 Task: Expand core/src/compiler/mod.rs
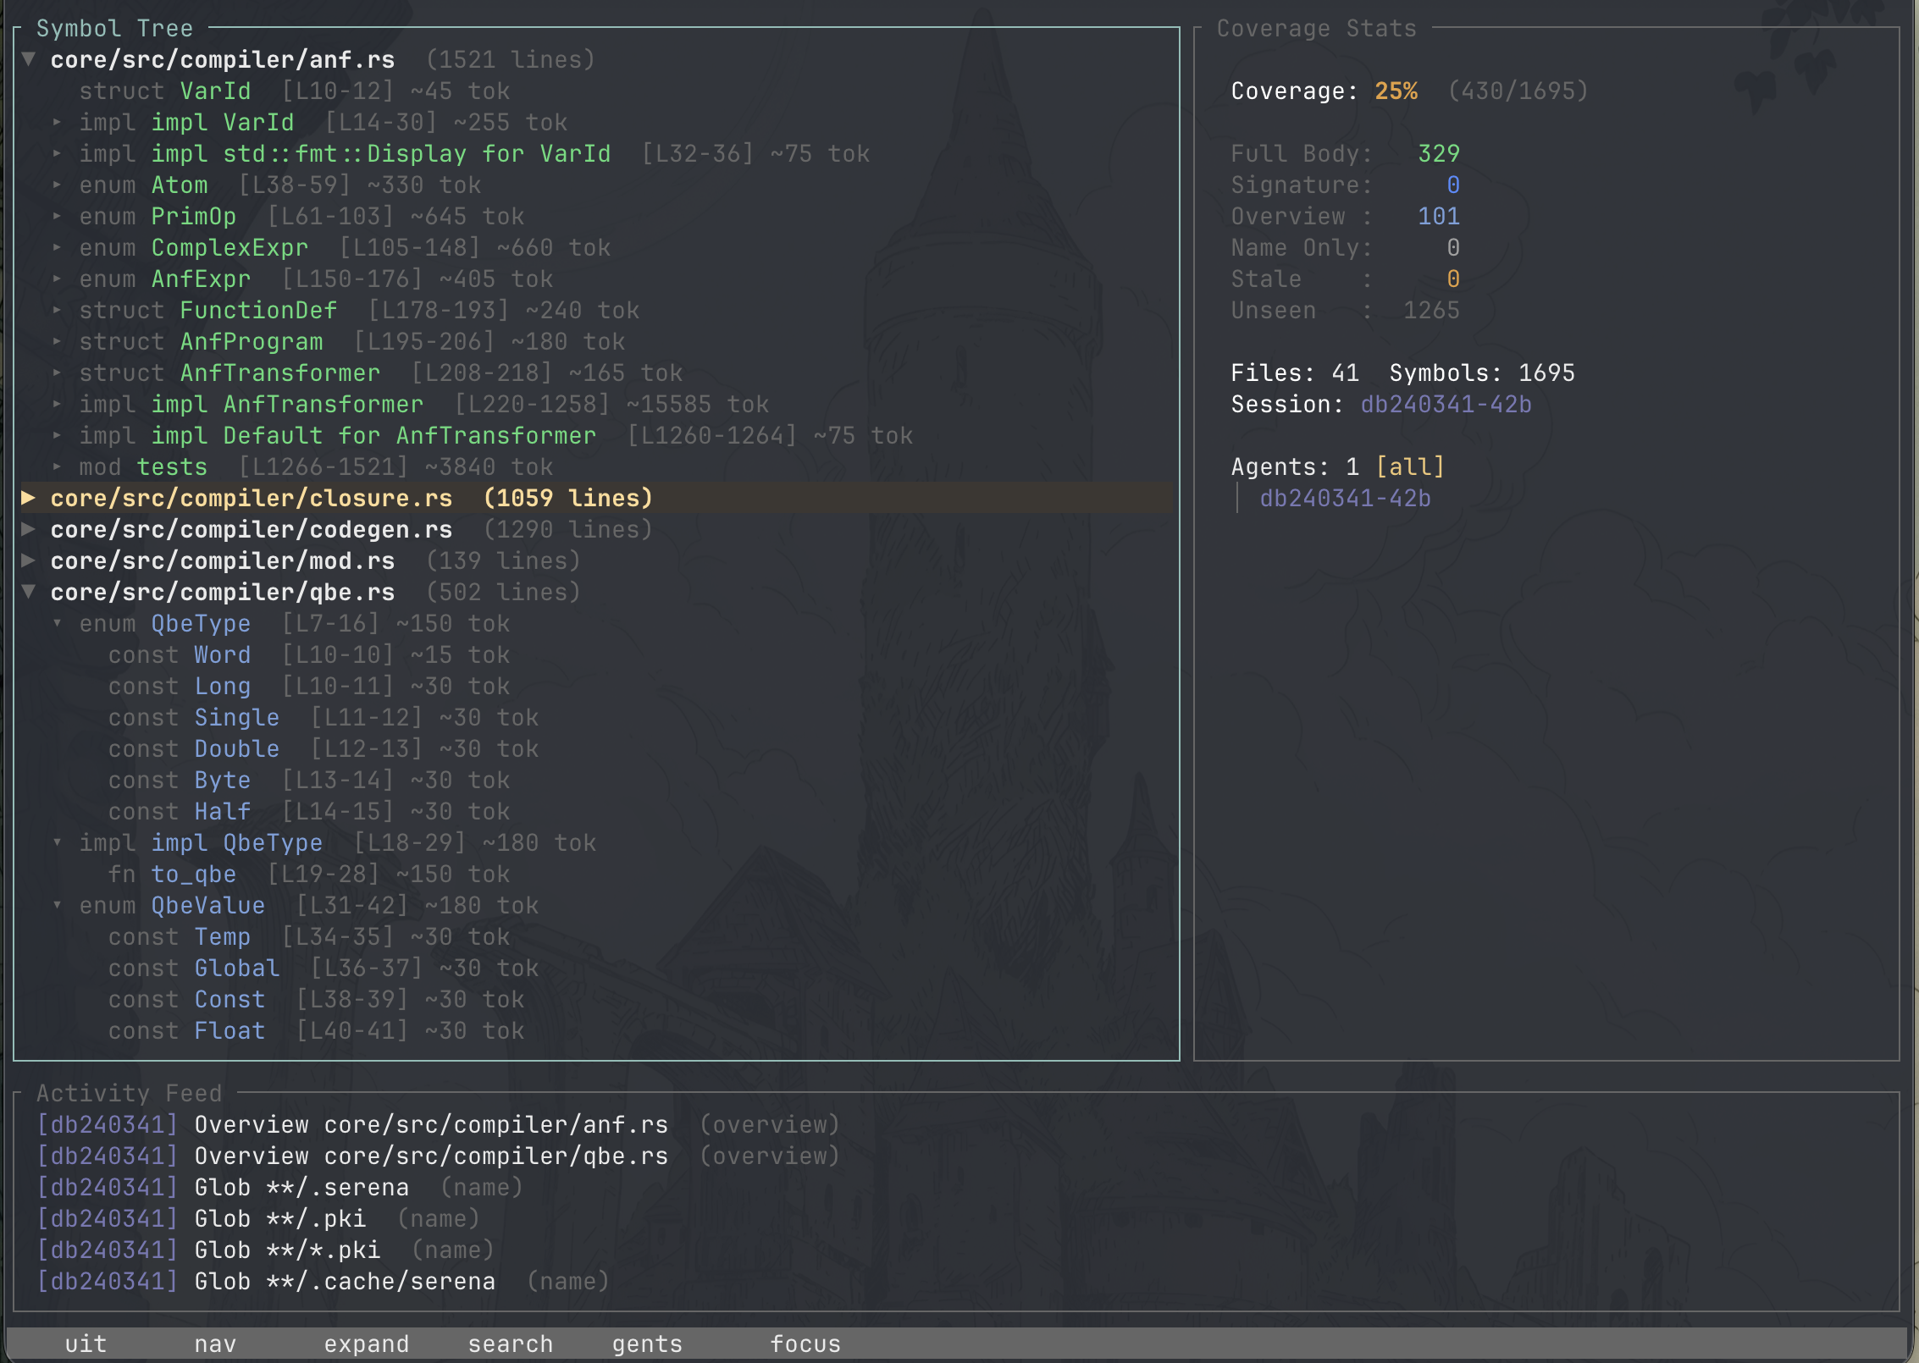click(x=28, y=560)
